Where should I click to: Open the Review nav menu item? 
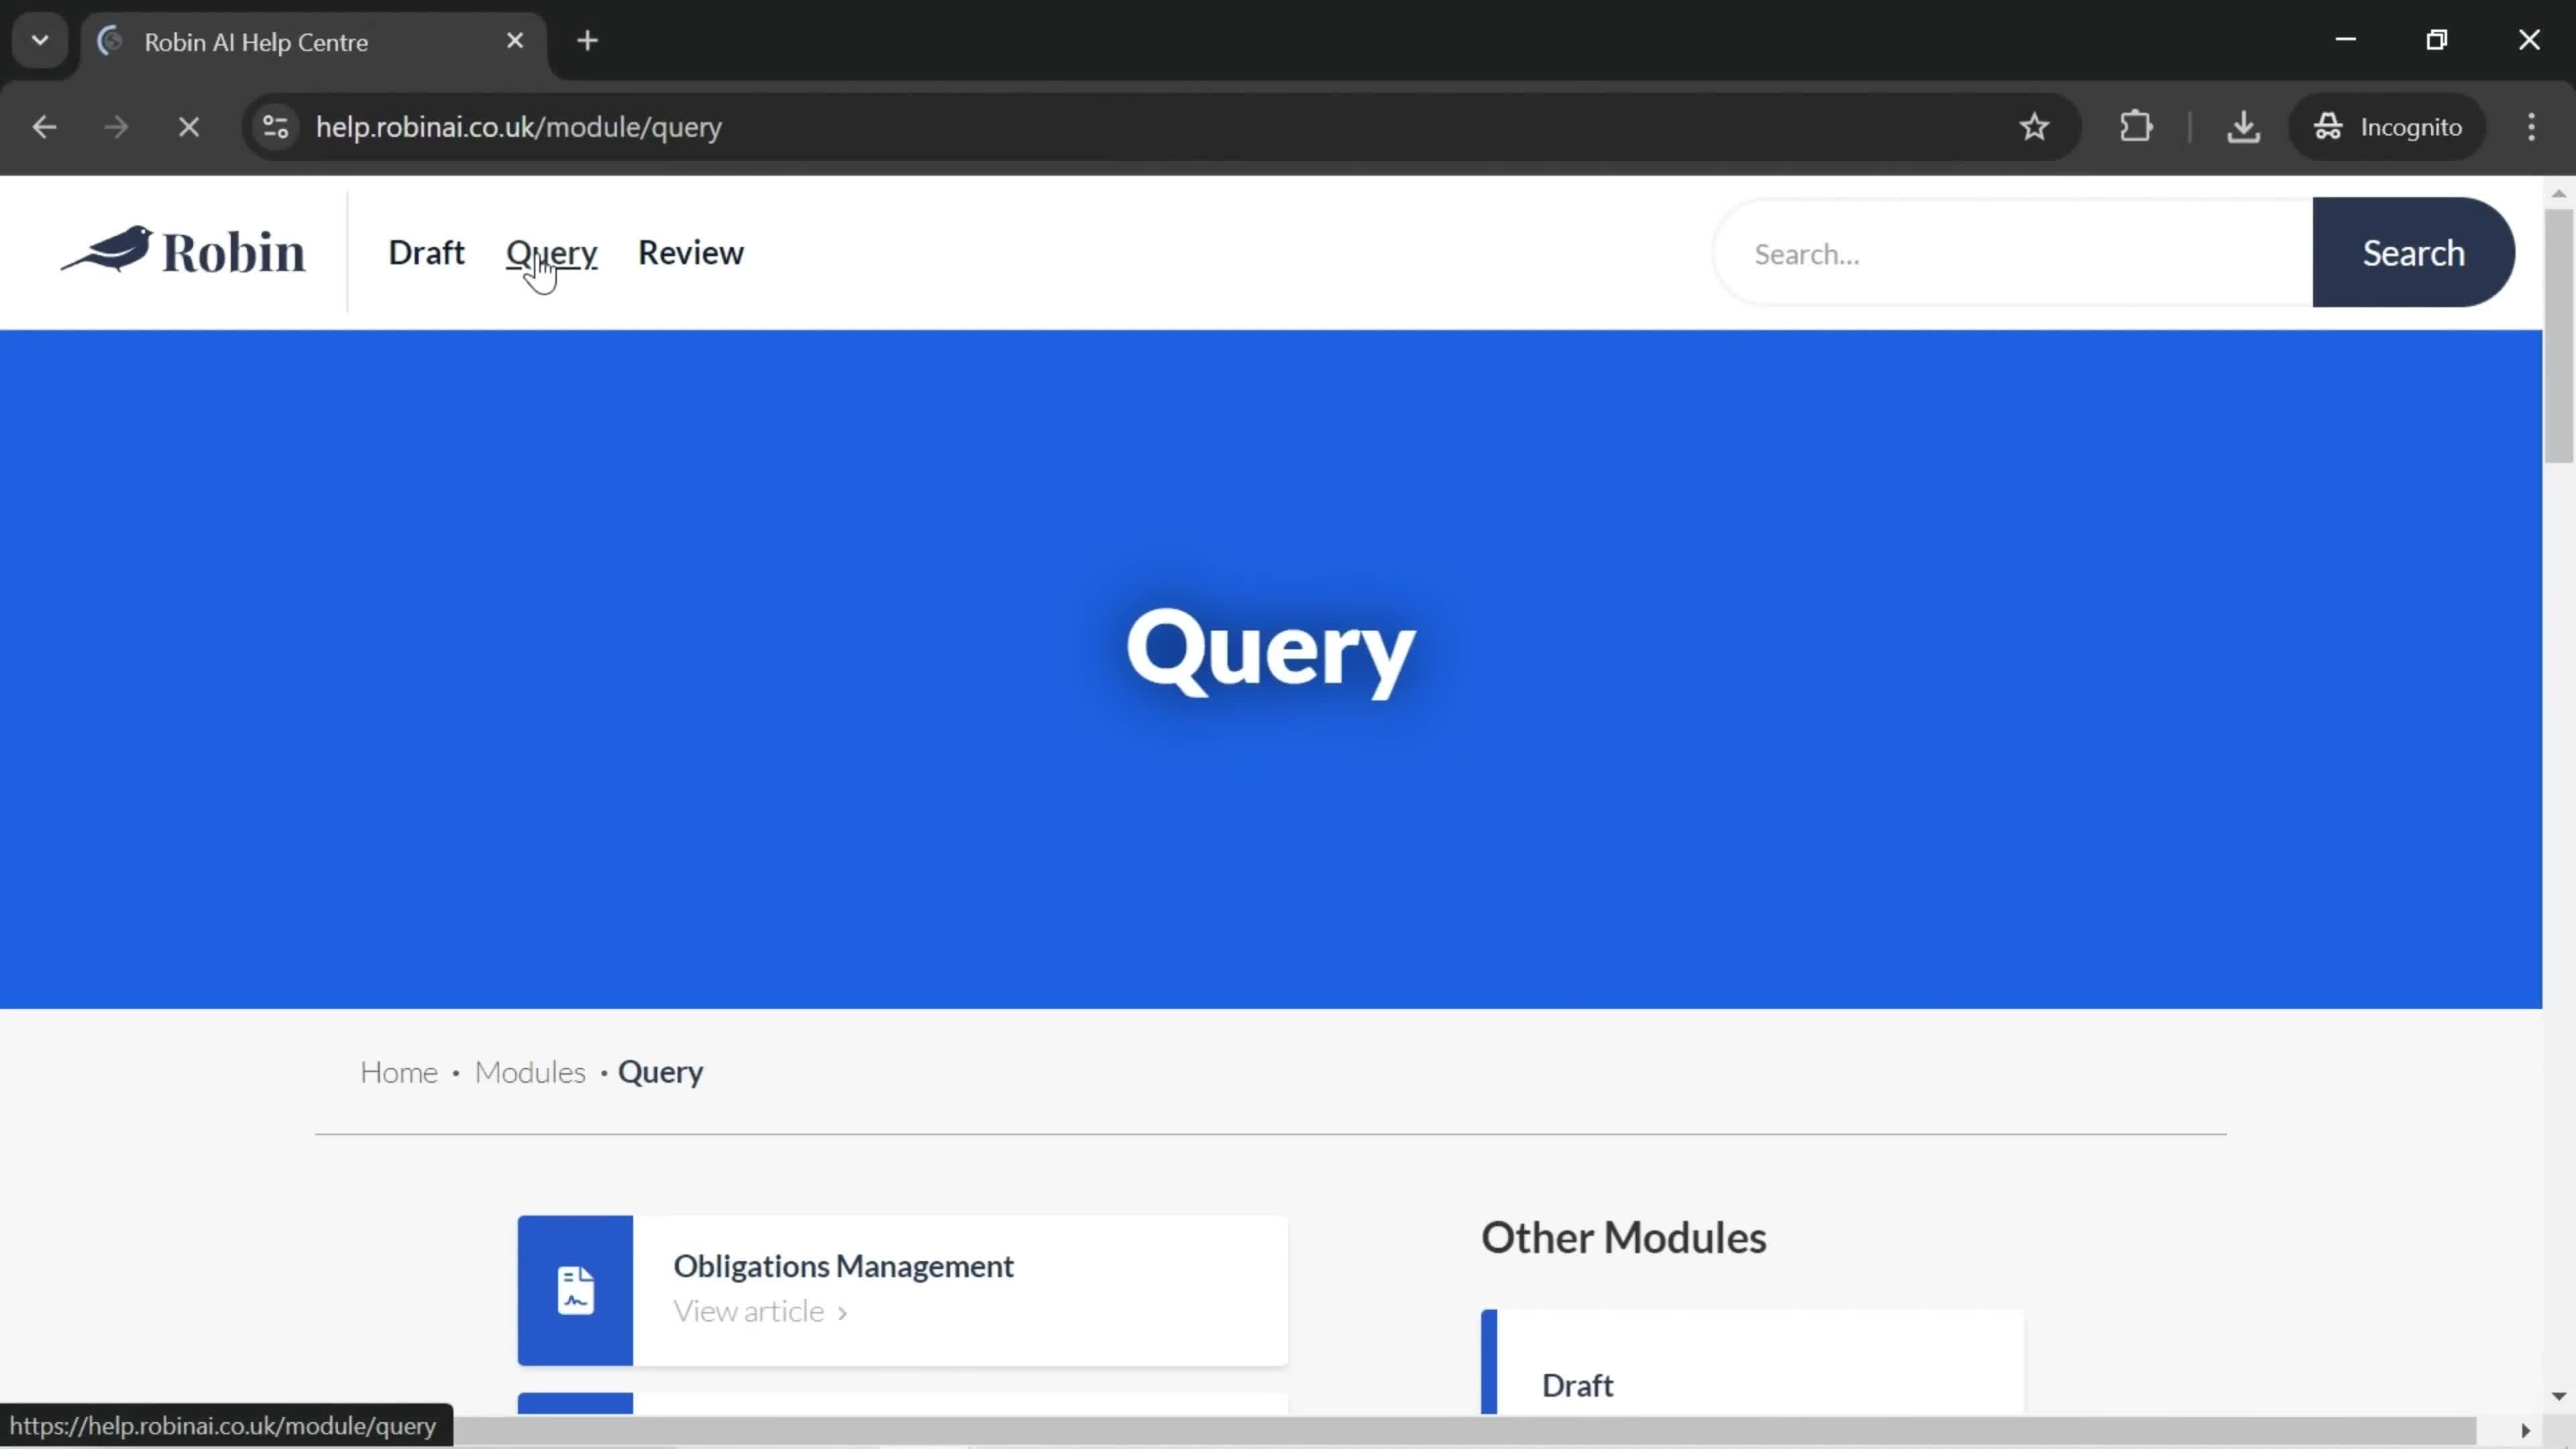pyautogui.click(x=691, y=253)
